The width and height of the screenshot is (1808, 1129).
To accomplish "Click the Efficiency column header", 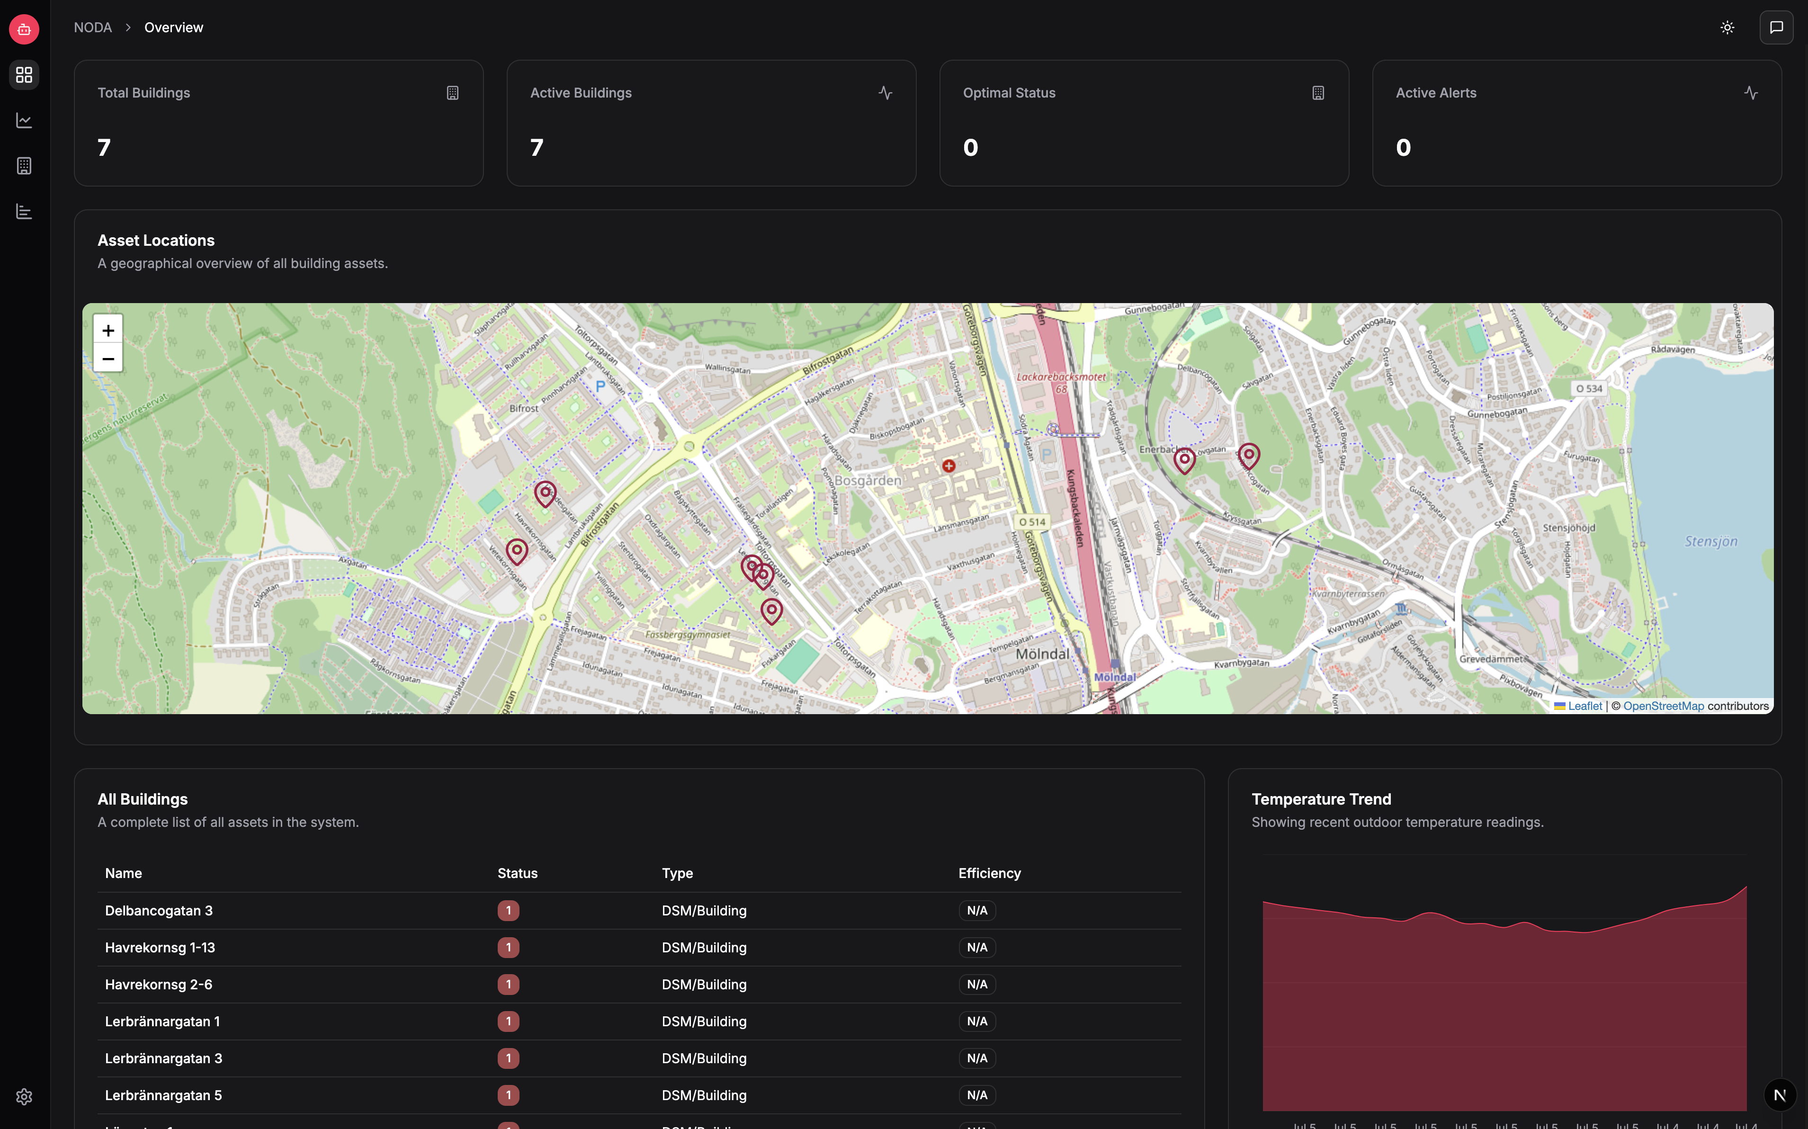I will click(989, 873).
